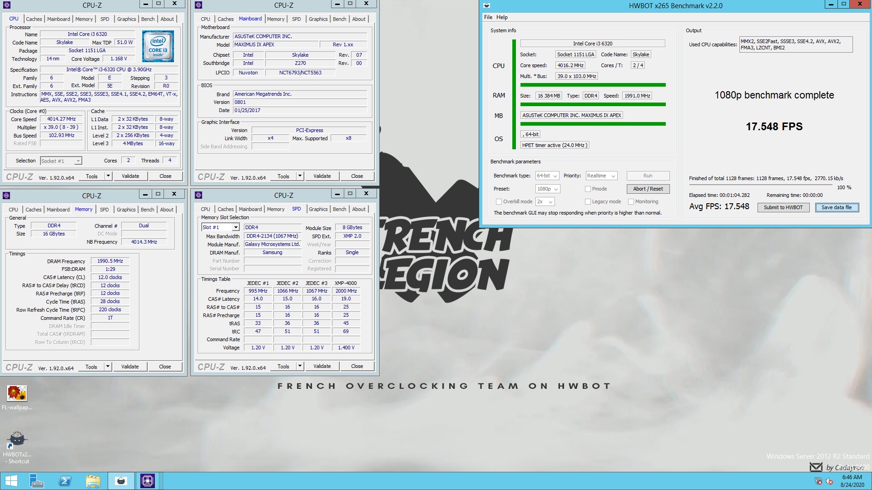
Task: Enable the Overkill mode checkbox
Action: [499, 201]
